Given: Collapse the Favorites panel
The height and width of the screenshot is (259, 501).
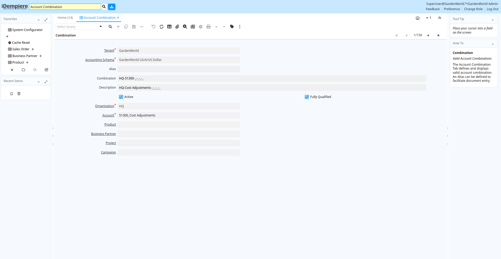Looking at the screenshot, I should (39, 20).
